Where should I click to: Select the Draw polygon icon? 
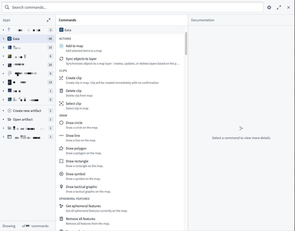tap(61, 148)
